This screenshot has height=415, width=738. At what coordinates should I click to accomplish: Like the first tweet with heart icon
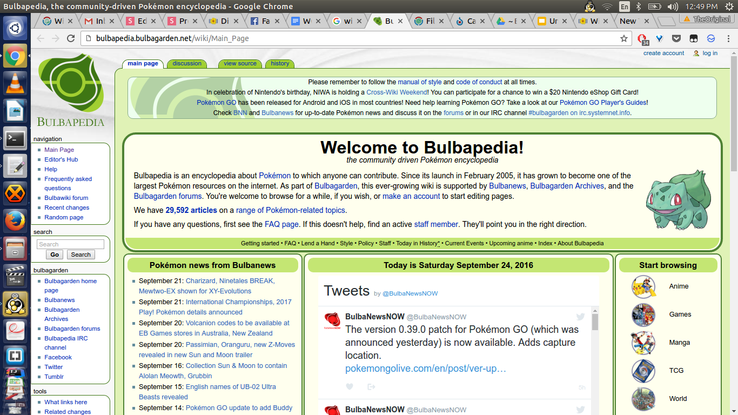click(x=350, y=387)
